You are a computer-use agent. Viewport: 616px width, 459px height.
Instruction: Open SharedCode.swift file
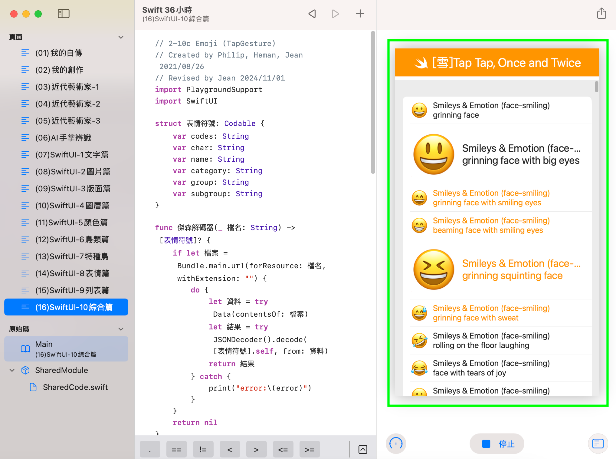pyautogui.click(x=75, y=387)
